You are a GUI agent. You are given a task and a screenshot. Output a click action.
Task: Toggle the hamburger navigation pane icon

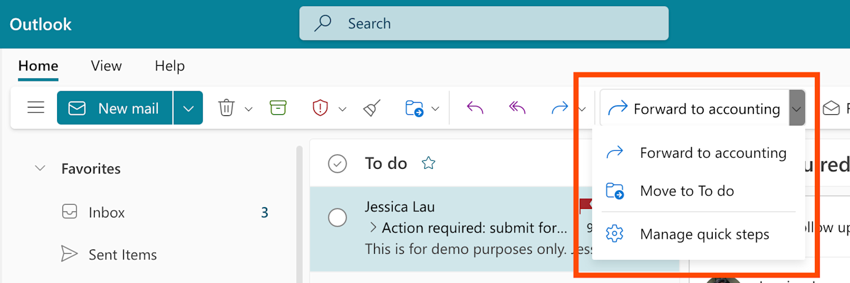[x=36, y=108]
